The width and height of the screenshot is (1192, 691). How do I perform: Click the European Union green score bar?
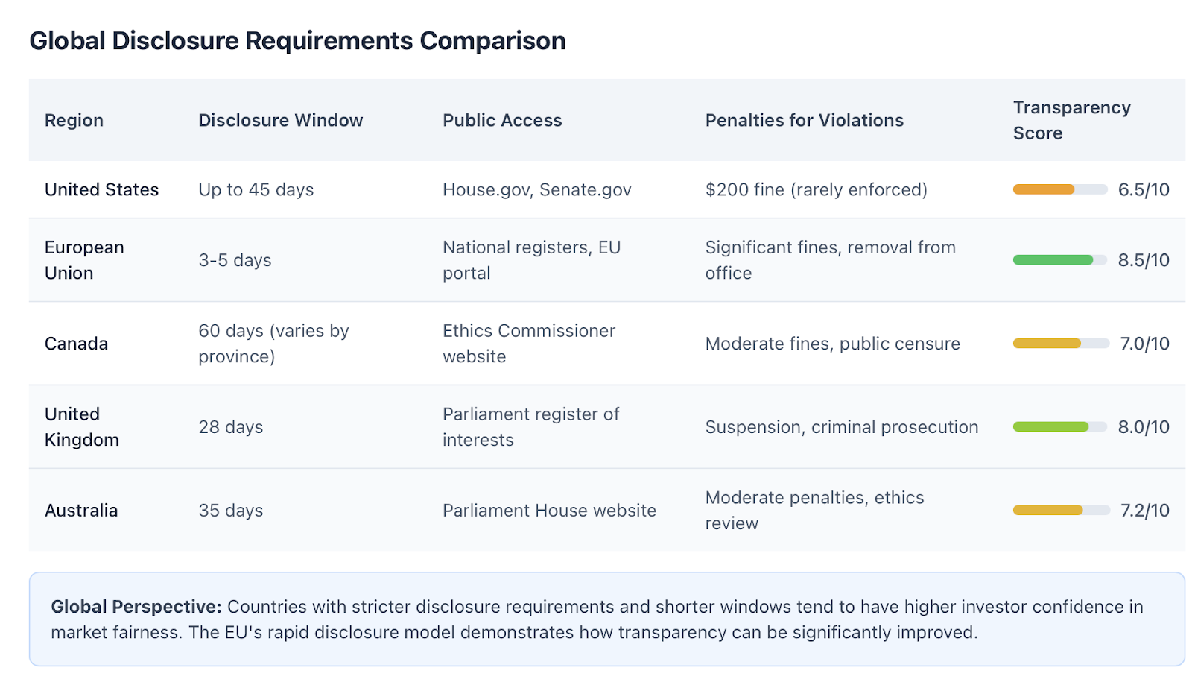[1059, 260]
